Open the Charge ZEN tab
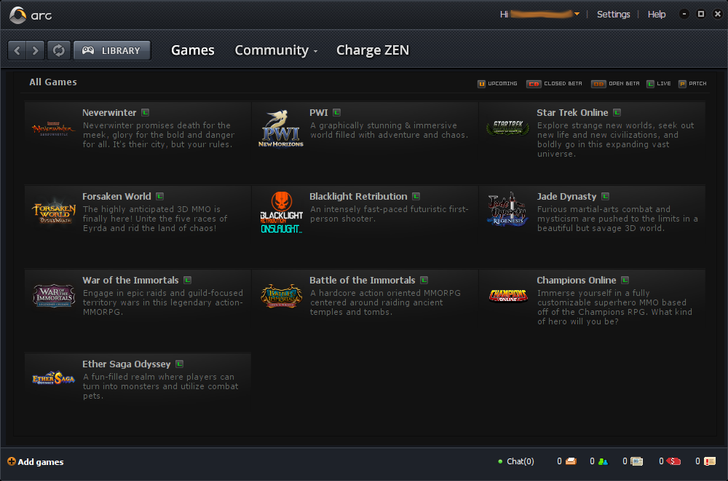This screenshot has width=728, height=481. [x=372, y=50]
